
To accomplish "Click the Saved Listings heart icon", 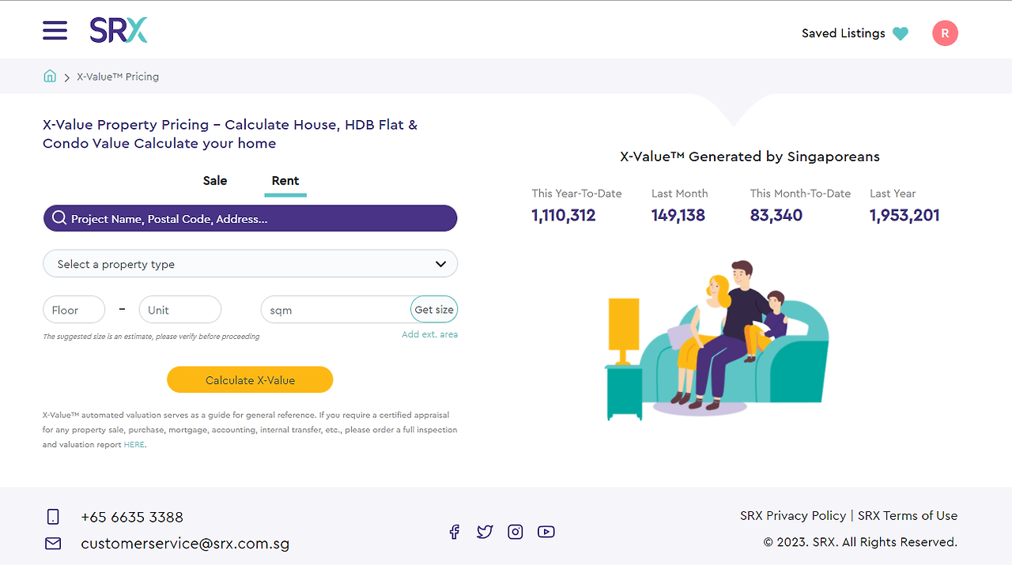I will 901,33.
